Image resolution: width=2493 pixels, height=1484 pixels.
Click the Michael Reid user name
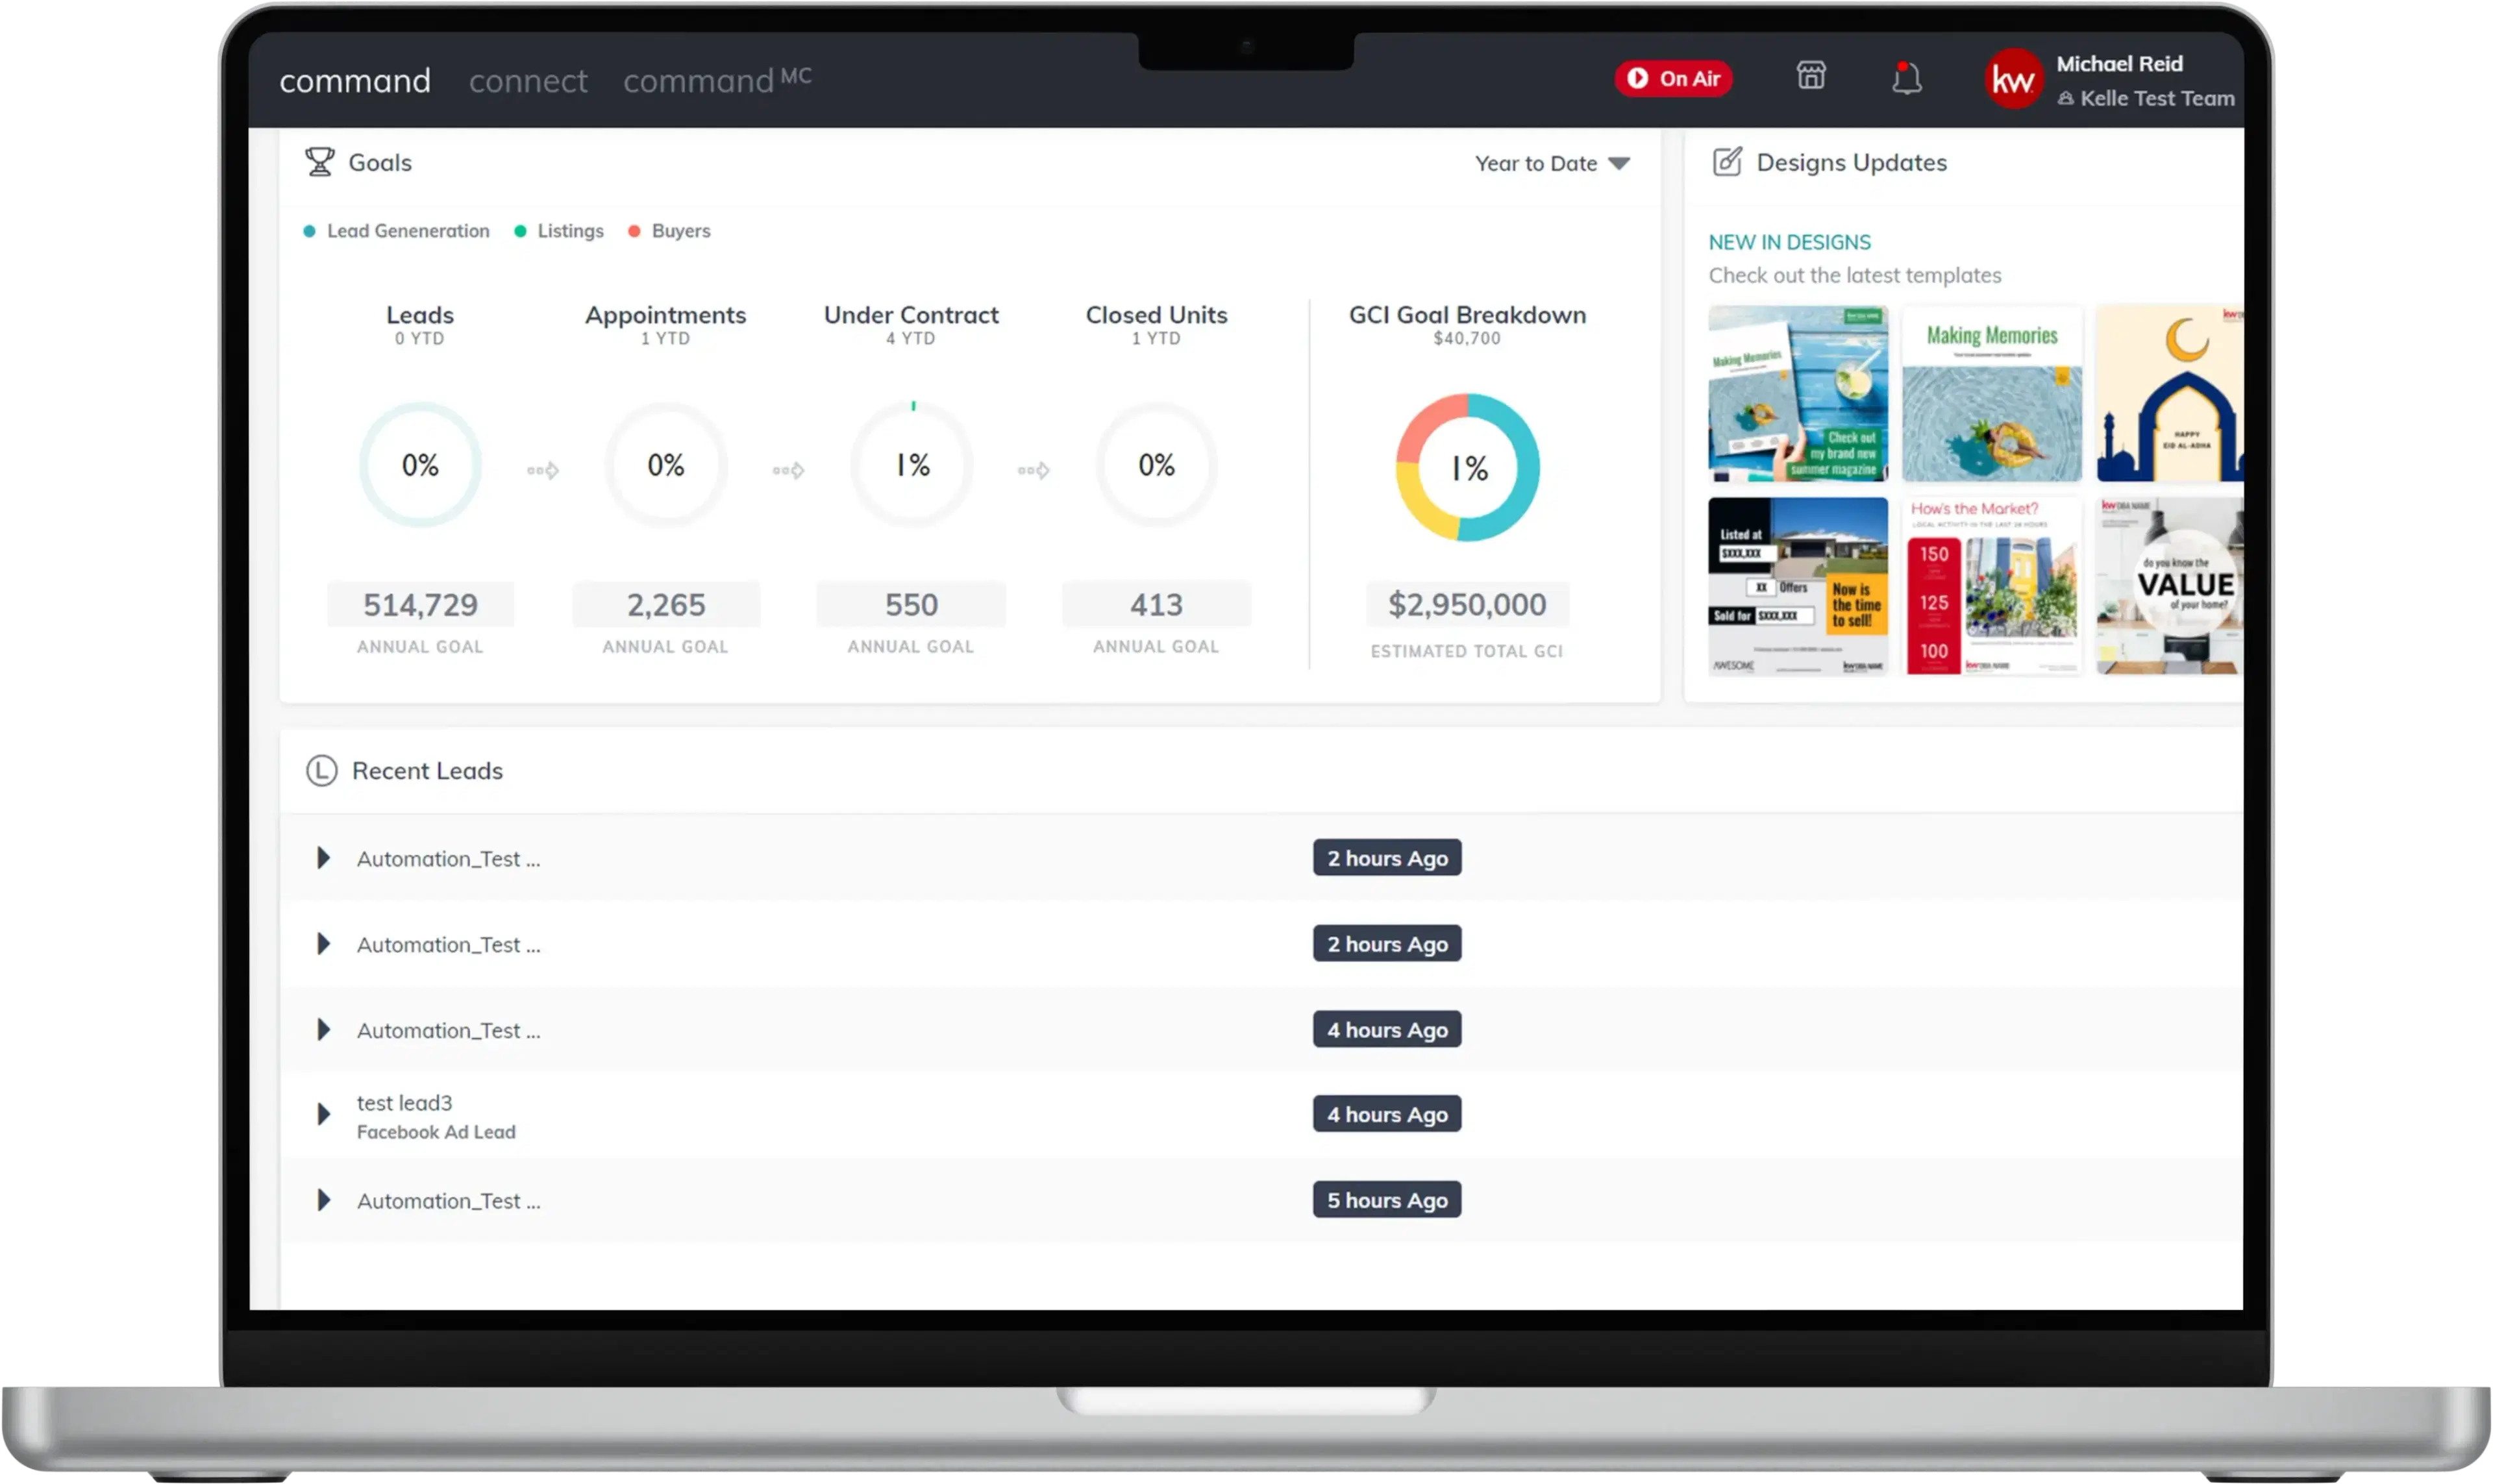[2119, 64]
